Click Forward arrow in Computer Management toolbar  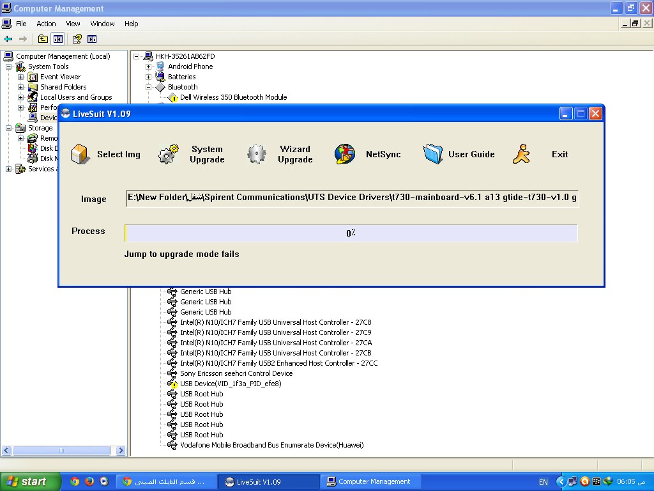tap(23, 39)
